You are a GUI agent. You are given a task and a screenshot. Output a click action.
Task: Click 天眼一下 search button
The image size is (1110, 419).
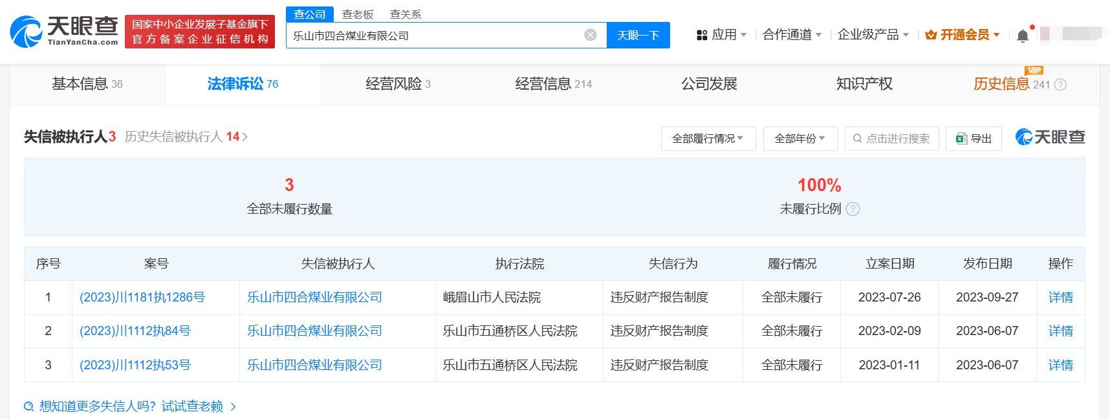638,35
